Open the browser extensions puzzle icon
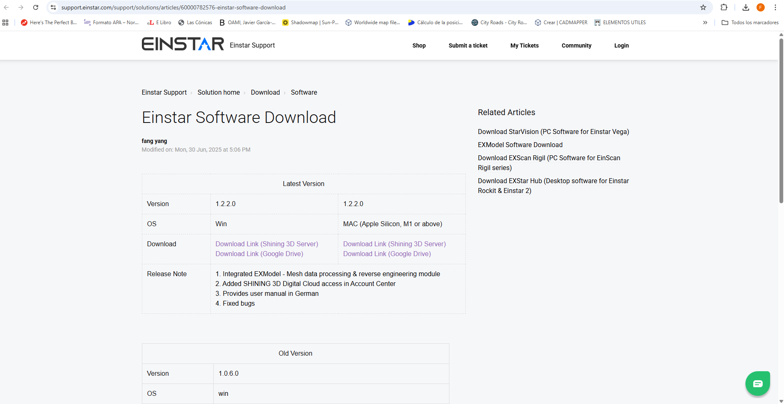 tap(724, 7)
